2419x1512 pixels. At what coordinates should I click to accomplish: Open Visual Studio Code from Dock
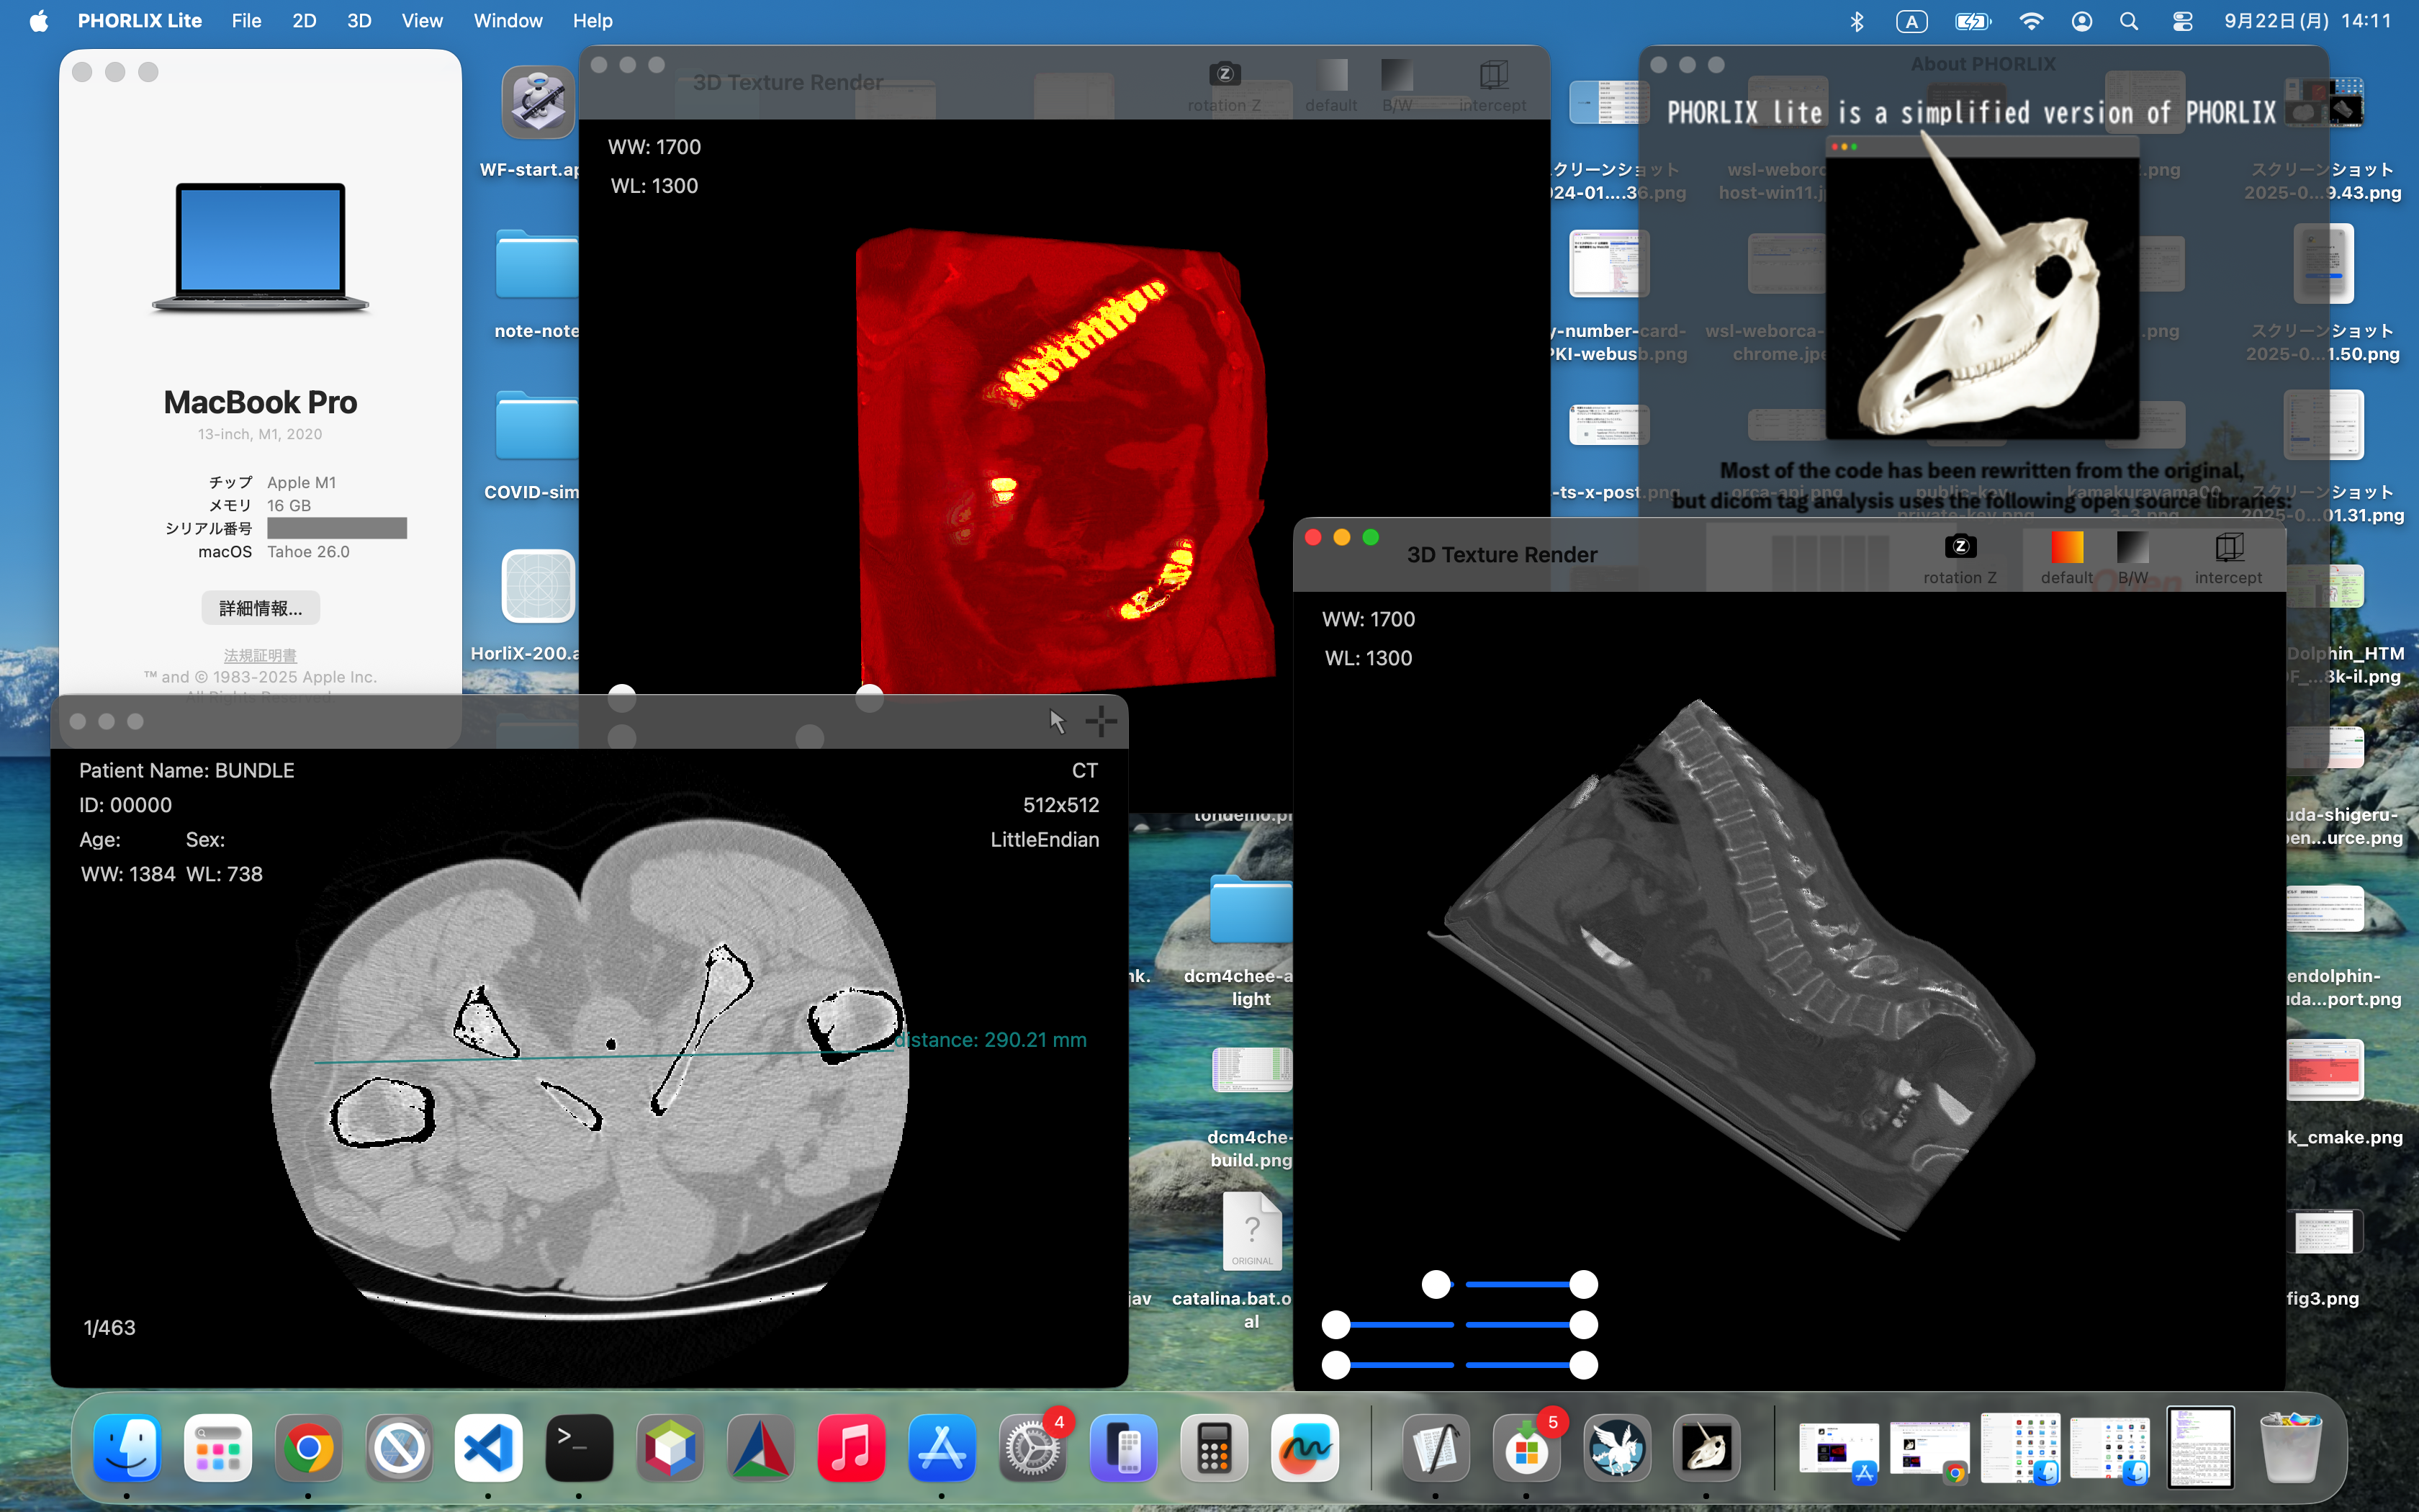(x=489, y=1447)
